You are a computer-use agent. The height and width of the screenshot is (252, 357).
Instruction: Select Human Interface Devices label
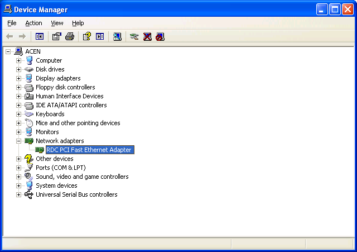click(70, 96)
